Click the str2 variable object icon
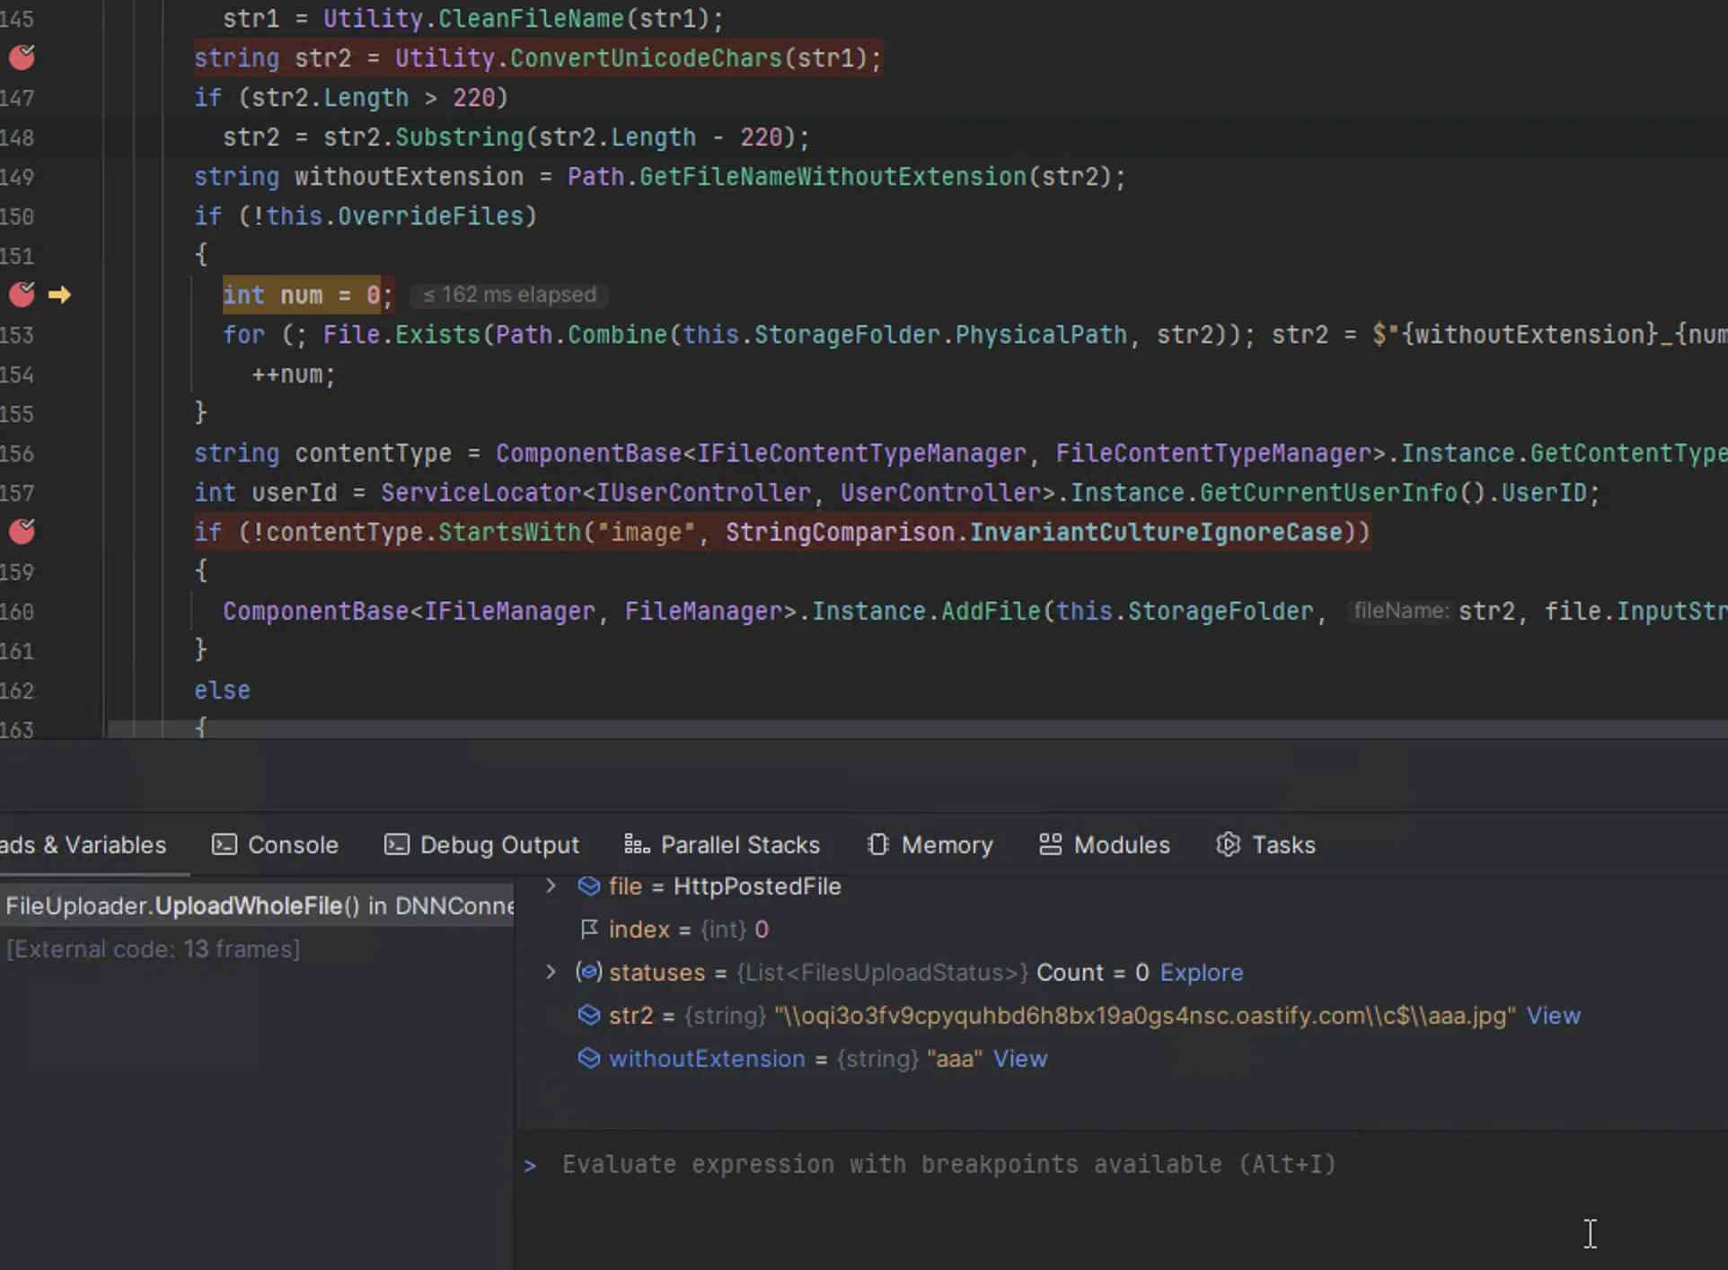 588,1016
